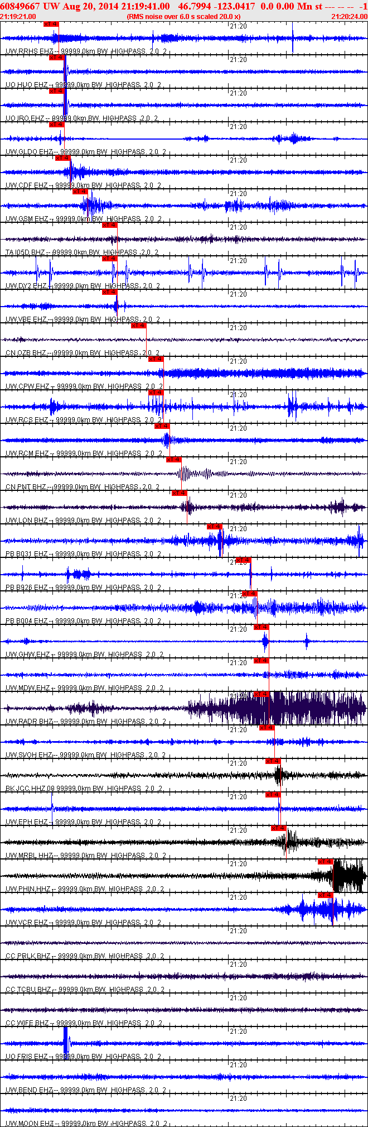Click the end time 21:20:24.00 label
This screenshot has width=368, height=1127.
click(349, 17)
